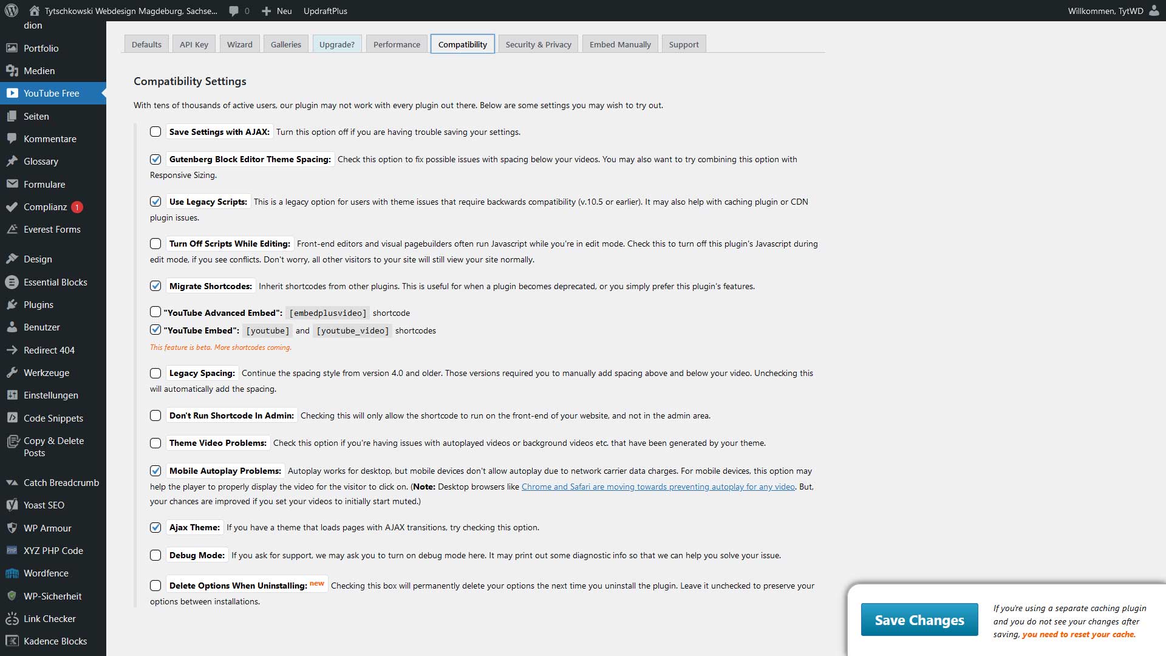Click the Einstellungen settings icon
Screen dimensions: 1166x656
[12, 395]
